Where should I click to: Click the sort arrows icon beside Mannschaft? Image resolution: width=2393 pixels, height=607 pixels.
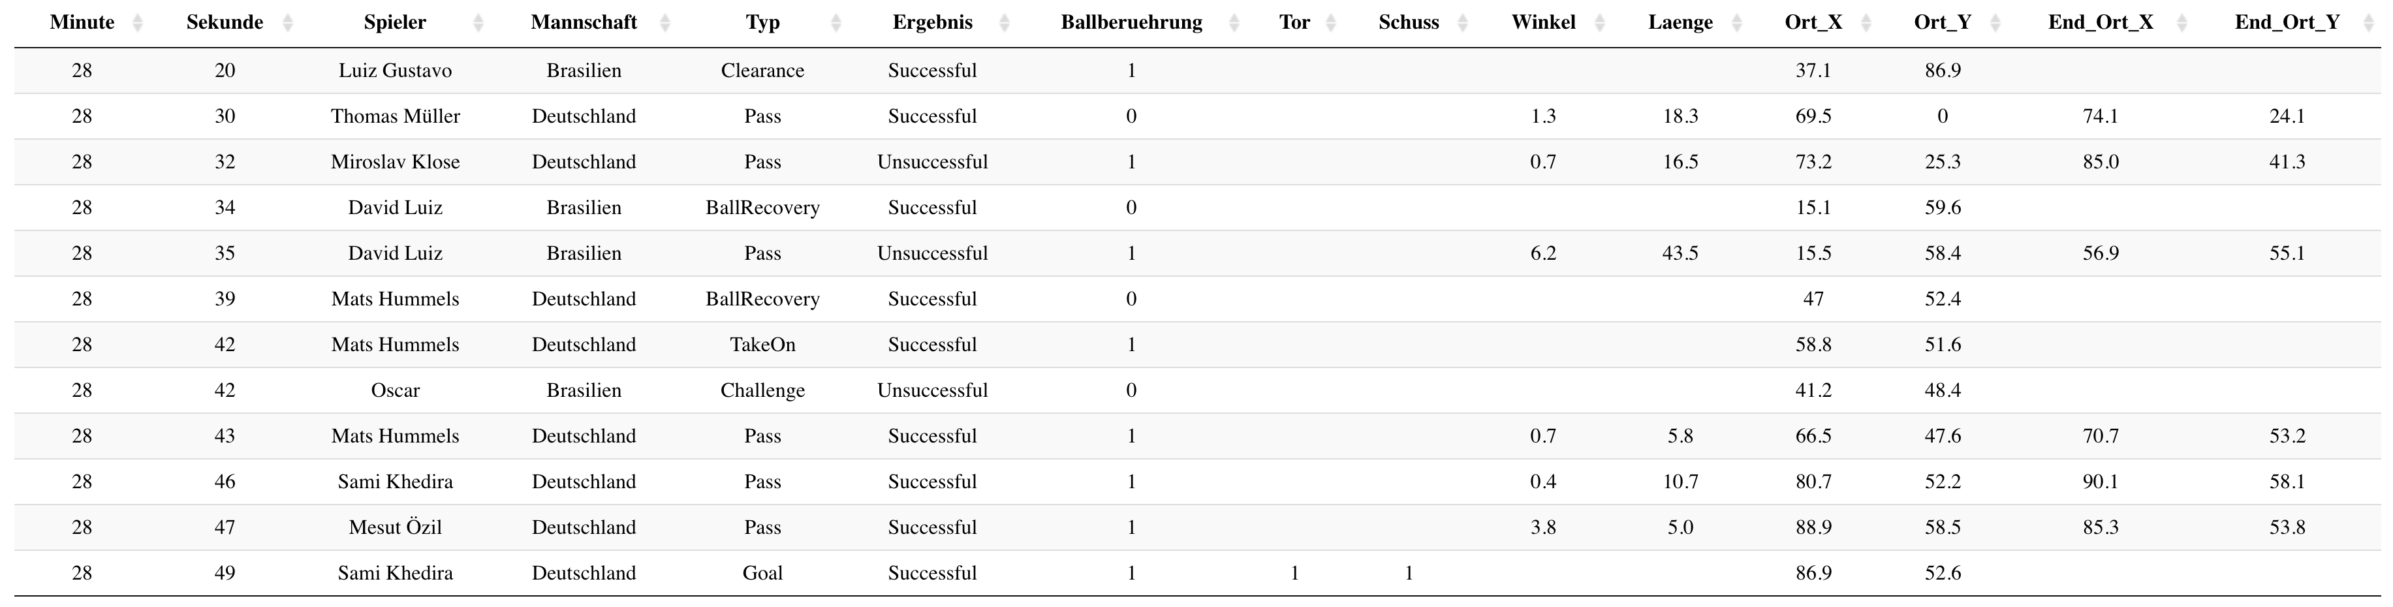(665, 23)
